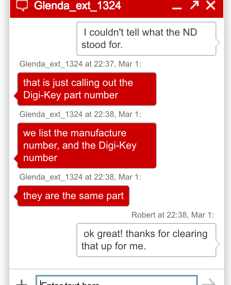Pop out chat with the arrow icon
The image size is (231, 285).
click(194, 5)
